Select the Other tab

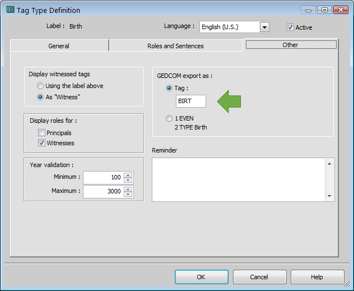coord(291,45)
